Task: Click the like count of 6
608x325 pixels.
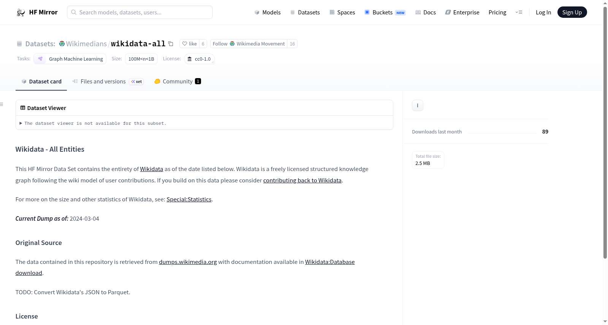Action: pyautogui.click(x=203, y=44)
